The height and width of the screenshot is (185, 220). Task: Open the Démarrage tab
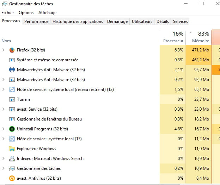coord(117,21)
